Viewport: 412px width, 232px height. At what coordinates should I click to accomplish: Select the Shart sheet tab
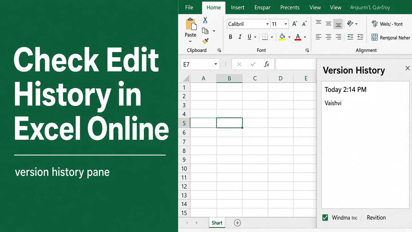click(217, 223)
